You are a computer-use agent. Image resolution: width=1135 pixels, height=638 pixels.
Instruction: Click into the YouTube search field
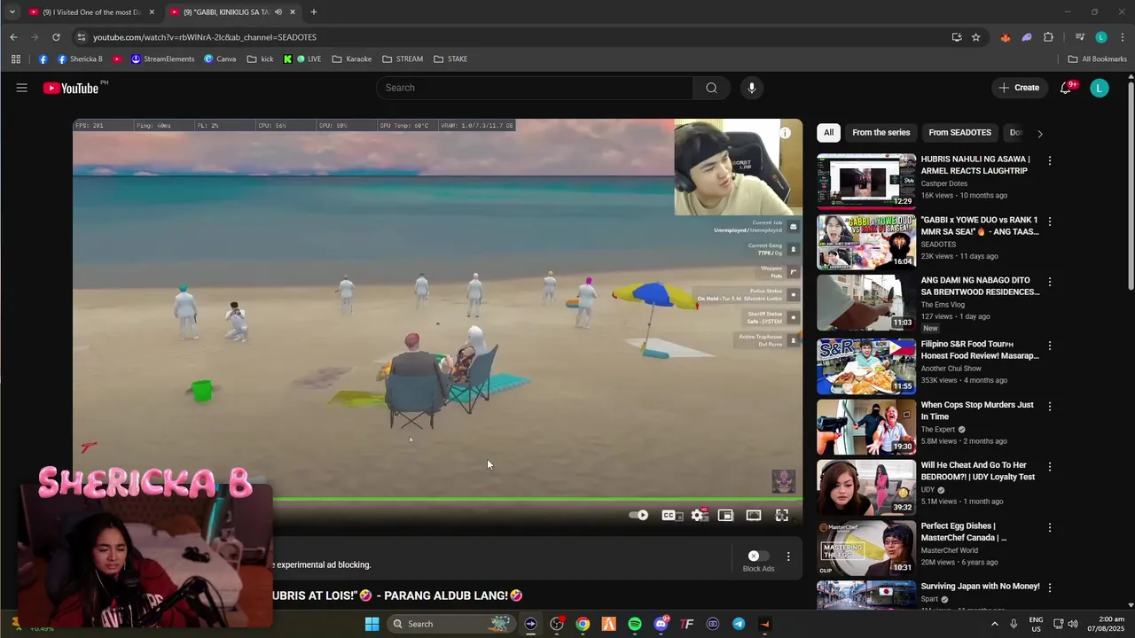point(535,88)
